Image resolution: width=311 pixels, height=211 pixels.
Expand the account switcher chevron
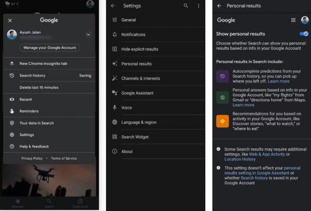(x=88, y=35)
